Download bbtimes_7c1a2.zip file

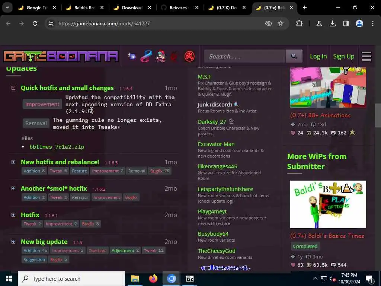tap(57, 147)
